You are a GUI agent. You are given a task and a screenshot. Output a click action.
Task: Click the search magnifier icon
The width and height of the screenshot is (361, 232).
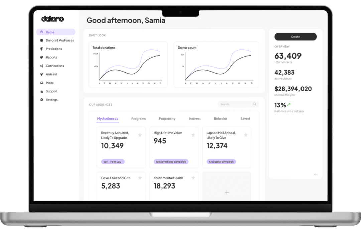255,104
